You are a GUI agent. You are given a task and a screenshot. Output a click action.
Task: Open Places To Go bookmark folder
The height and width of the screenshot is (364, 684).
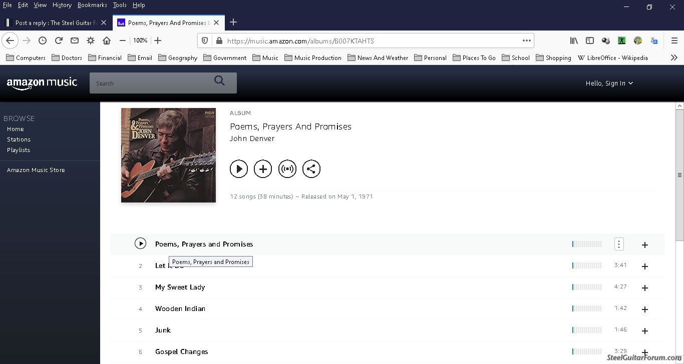474,57
